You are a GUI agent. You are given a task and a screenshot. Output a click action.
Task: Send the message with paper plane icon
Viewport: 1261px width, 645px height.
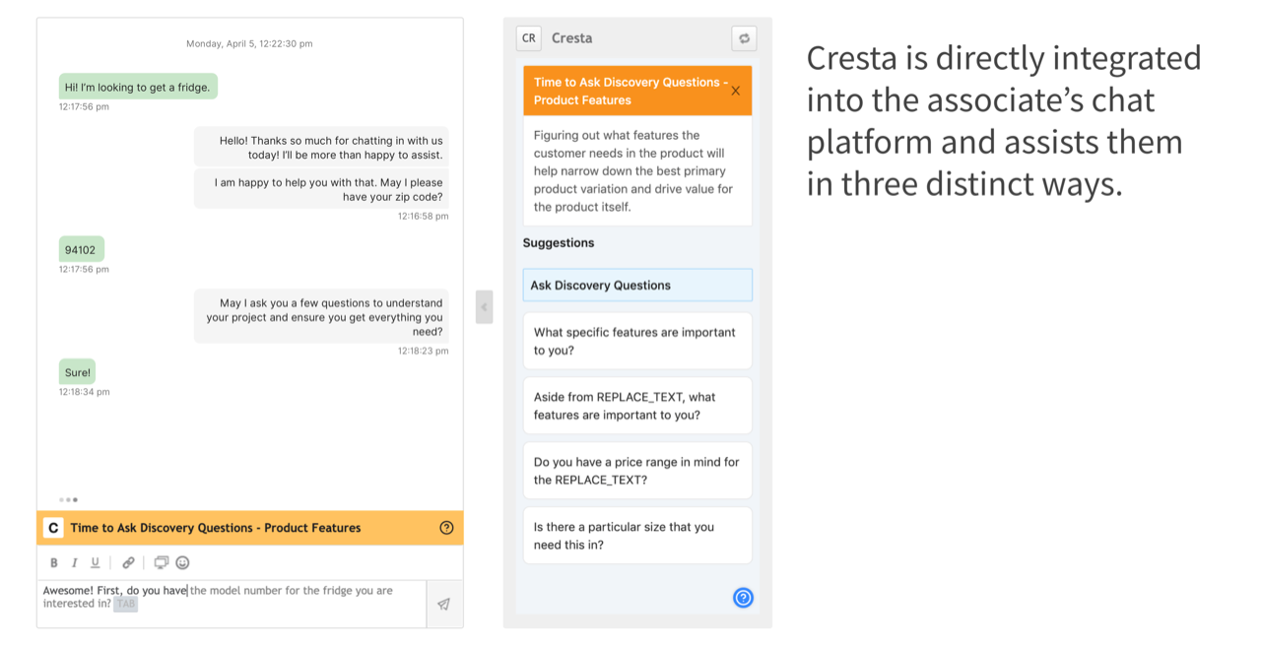coord(443,604)
